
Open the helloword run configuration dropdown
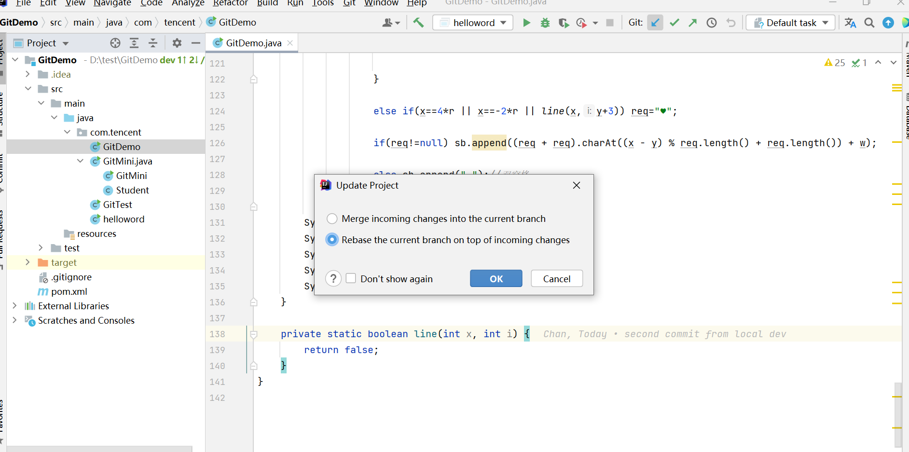point(473,23)
